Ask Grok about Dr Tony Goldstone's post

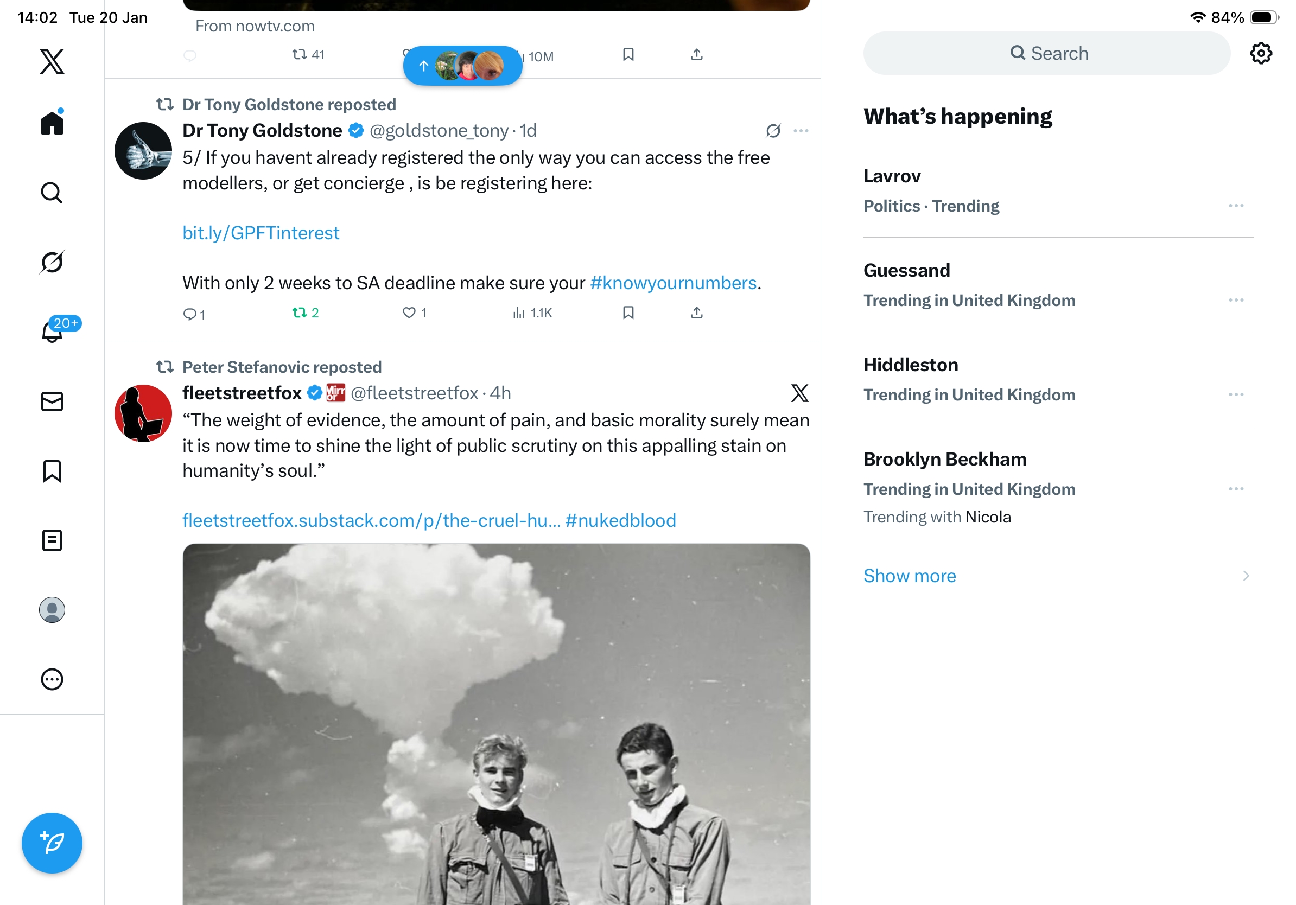tap(773, 131)
